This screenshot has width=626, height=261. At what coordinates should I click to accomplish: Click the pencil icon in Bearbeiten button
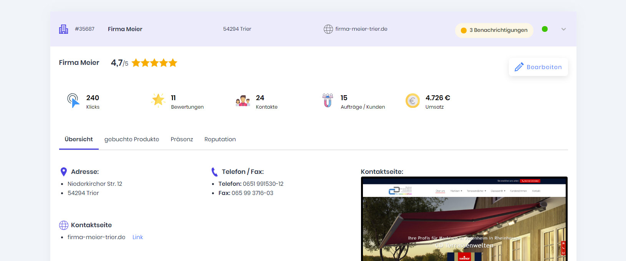[x=519, y=67]
